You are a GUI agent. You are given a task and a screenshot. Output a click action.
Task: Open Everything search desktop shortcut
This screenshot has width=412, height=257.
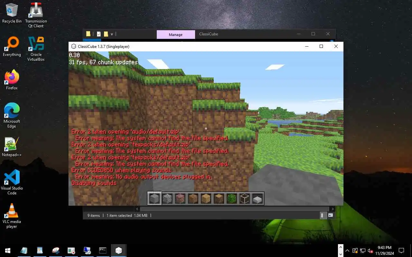tap(12, 47)
